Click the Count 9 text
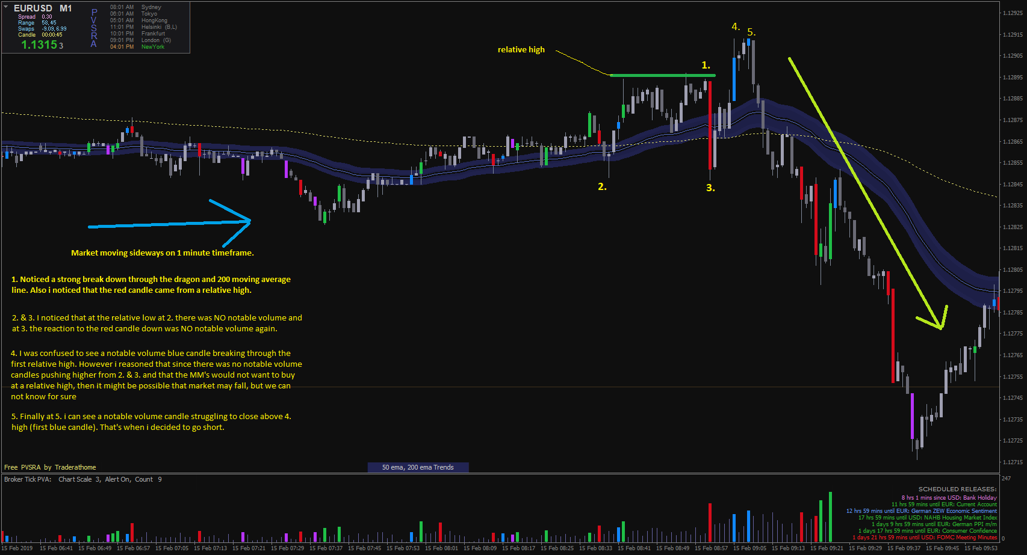Screen dimensions: 1027x555 (x=148, y=479)
